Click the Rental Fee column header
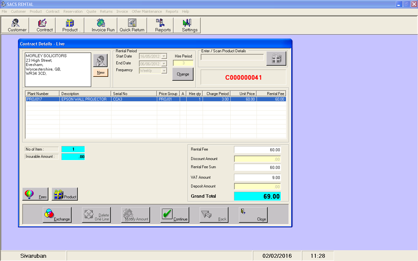The height and width of the screenshot is (261, 418). pos(271,94)
